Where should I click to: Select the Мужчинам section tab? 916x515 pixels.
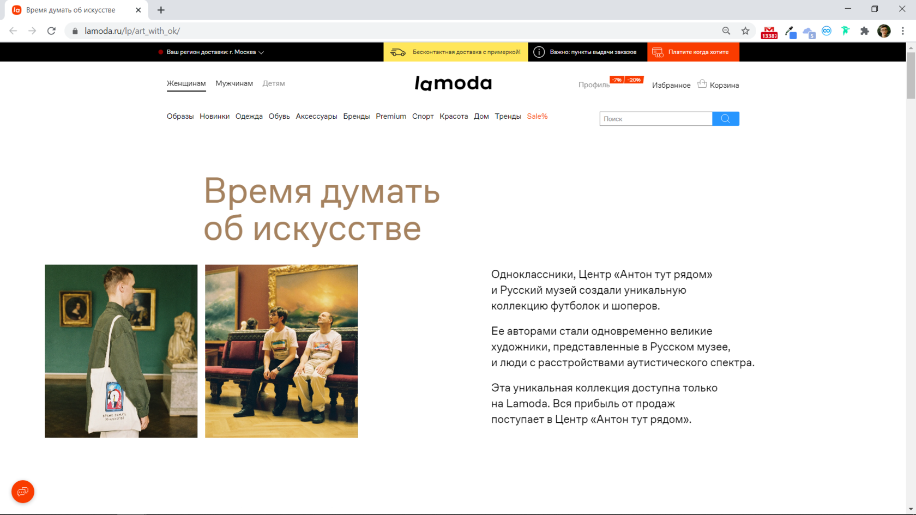click(234, 83)
